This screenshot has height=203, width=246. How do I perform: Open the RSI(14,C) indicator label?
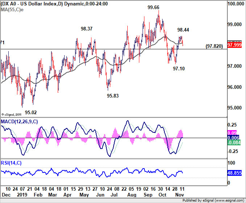coord(11,163)
